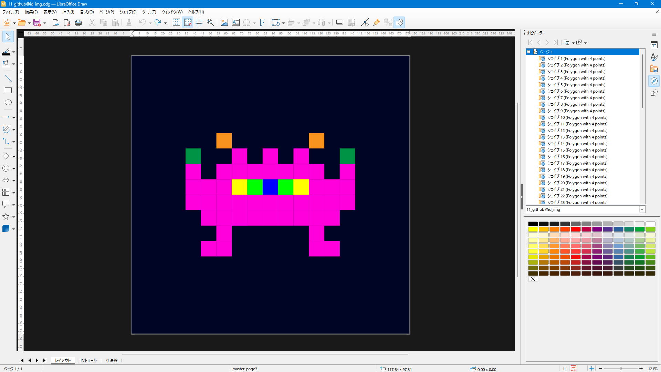The width and height of the screenshot is (661, 372).
Task: Open the Zoom & Pan tool
Action: tap(210, 23)
